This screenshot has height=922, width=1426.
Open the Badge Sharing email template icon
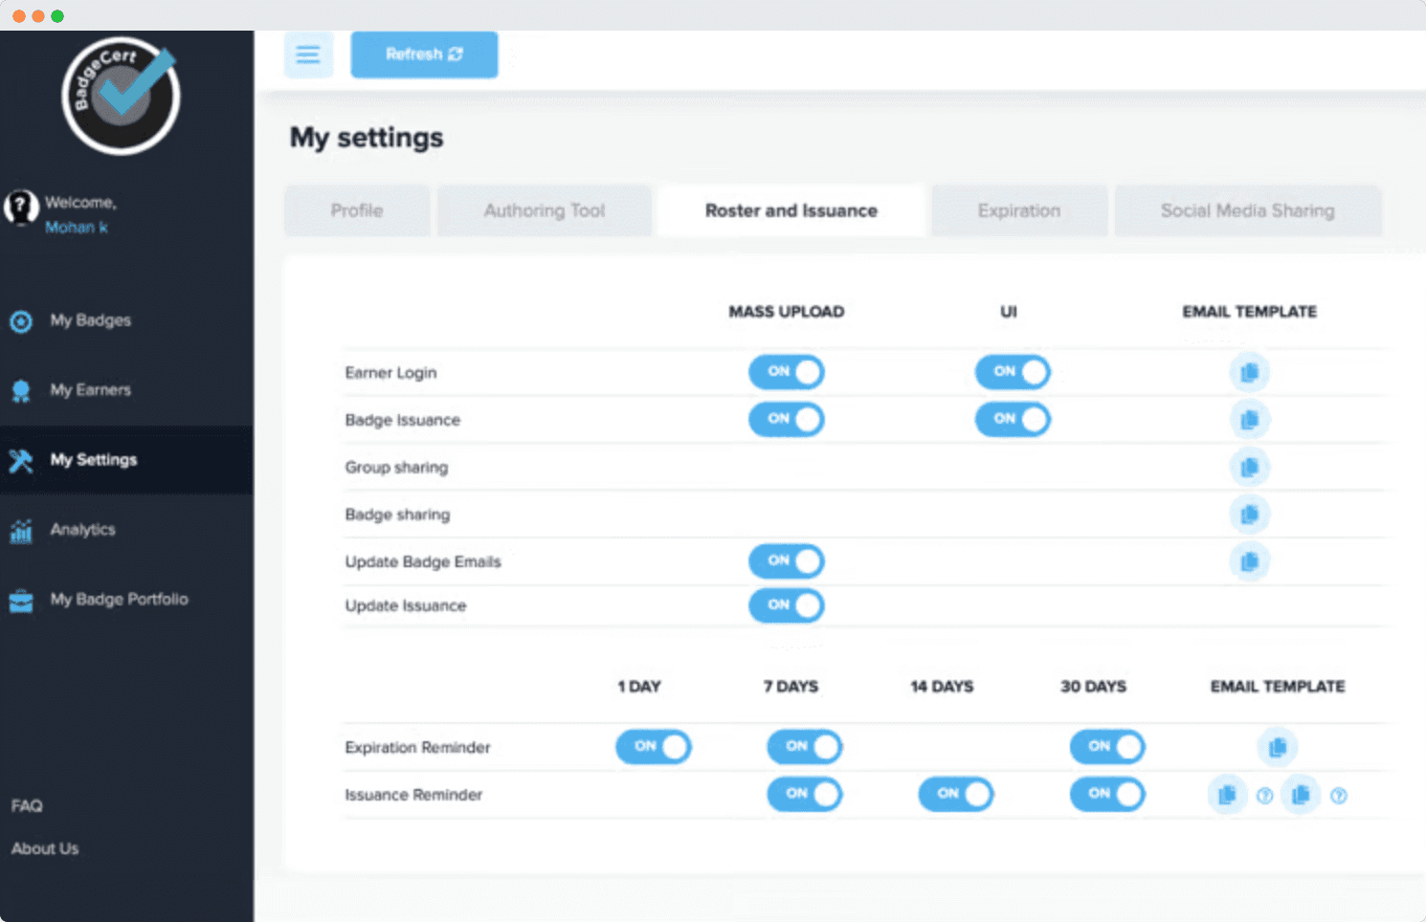[1249, 514]
